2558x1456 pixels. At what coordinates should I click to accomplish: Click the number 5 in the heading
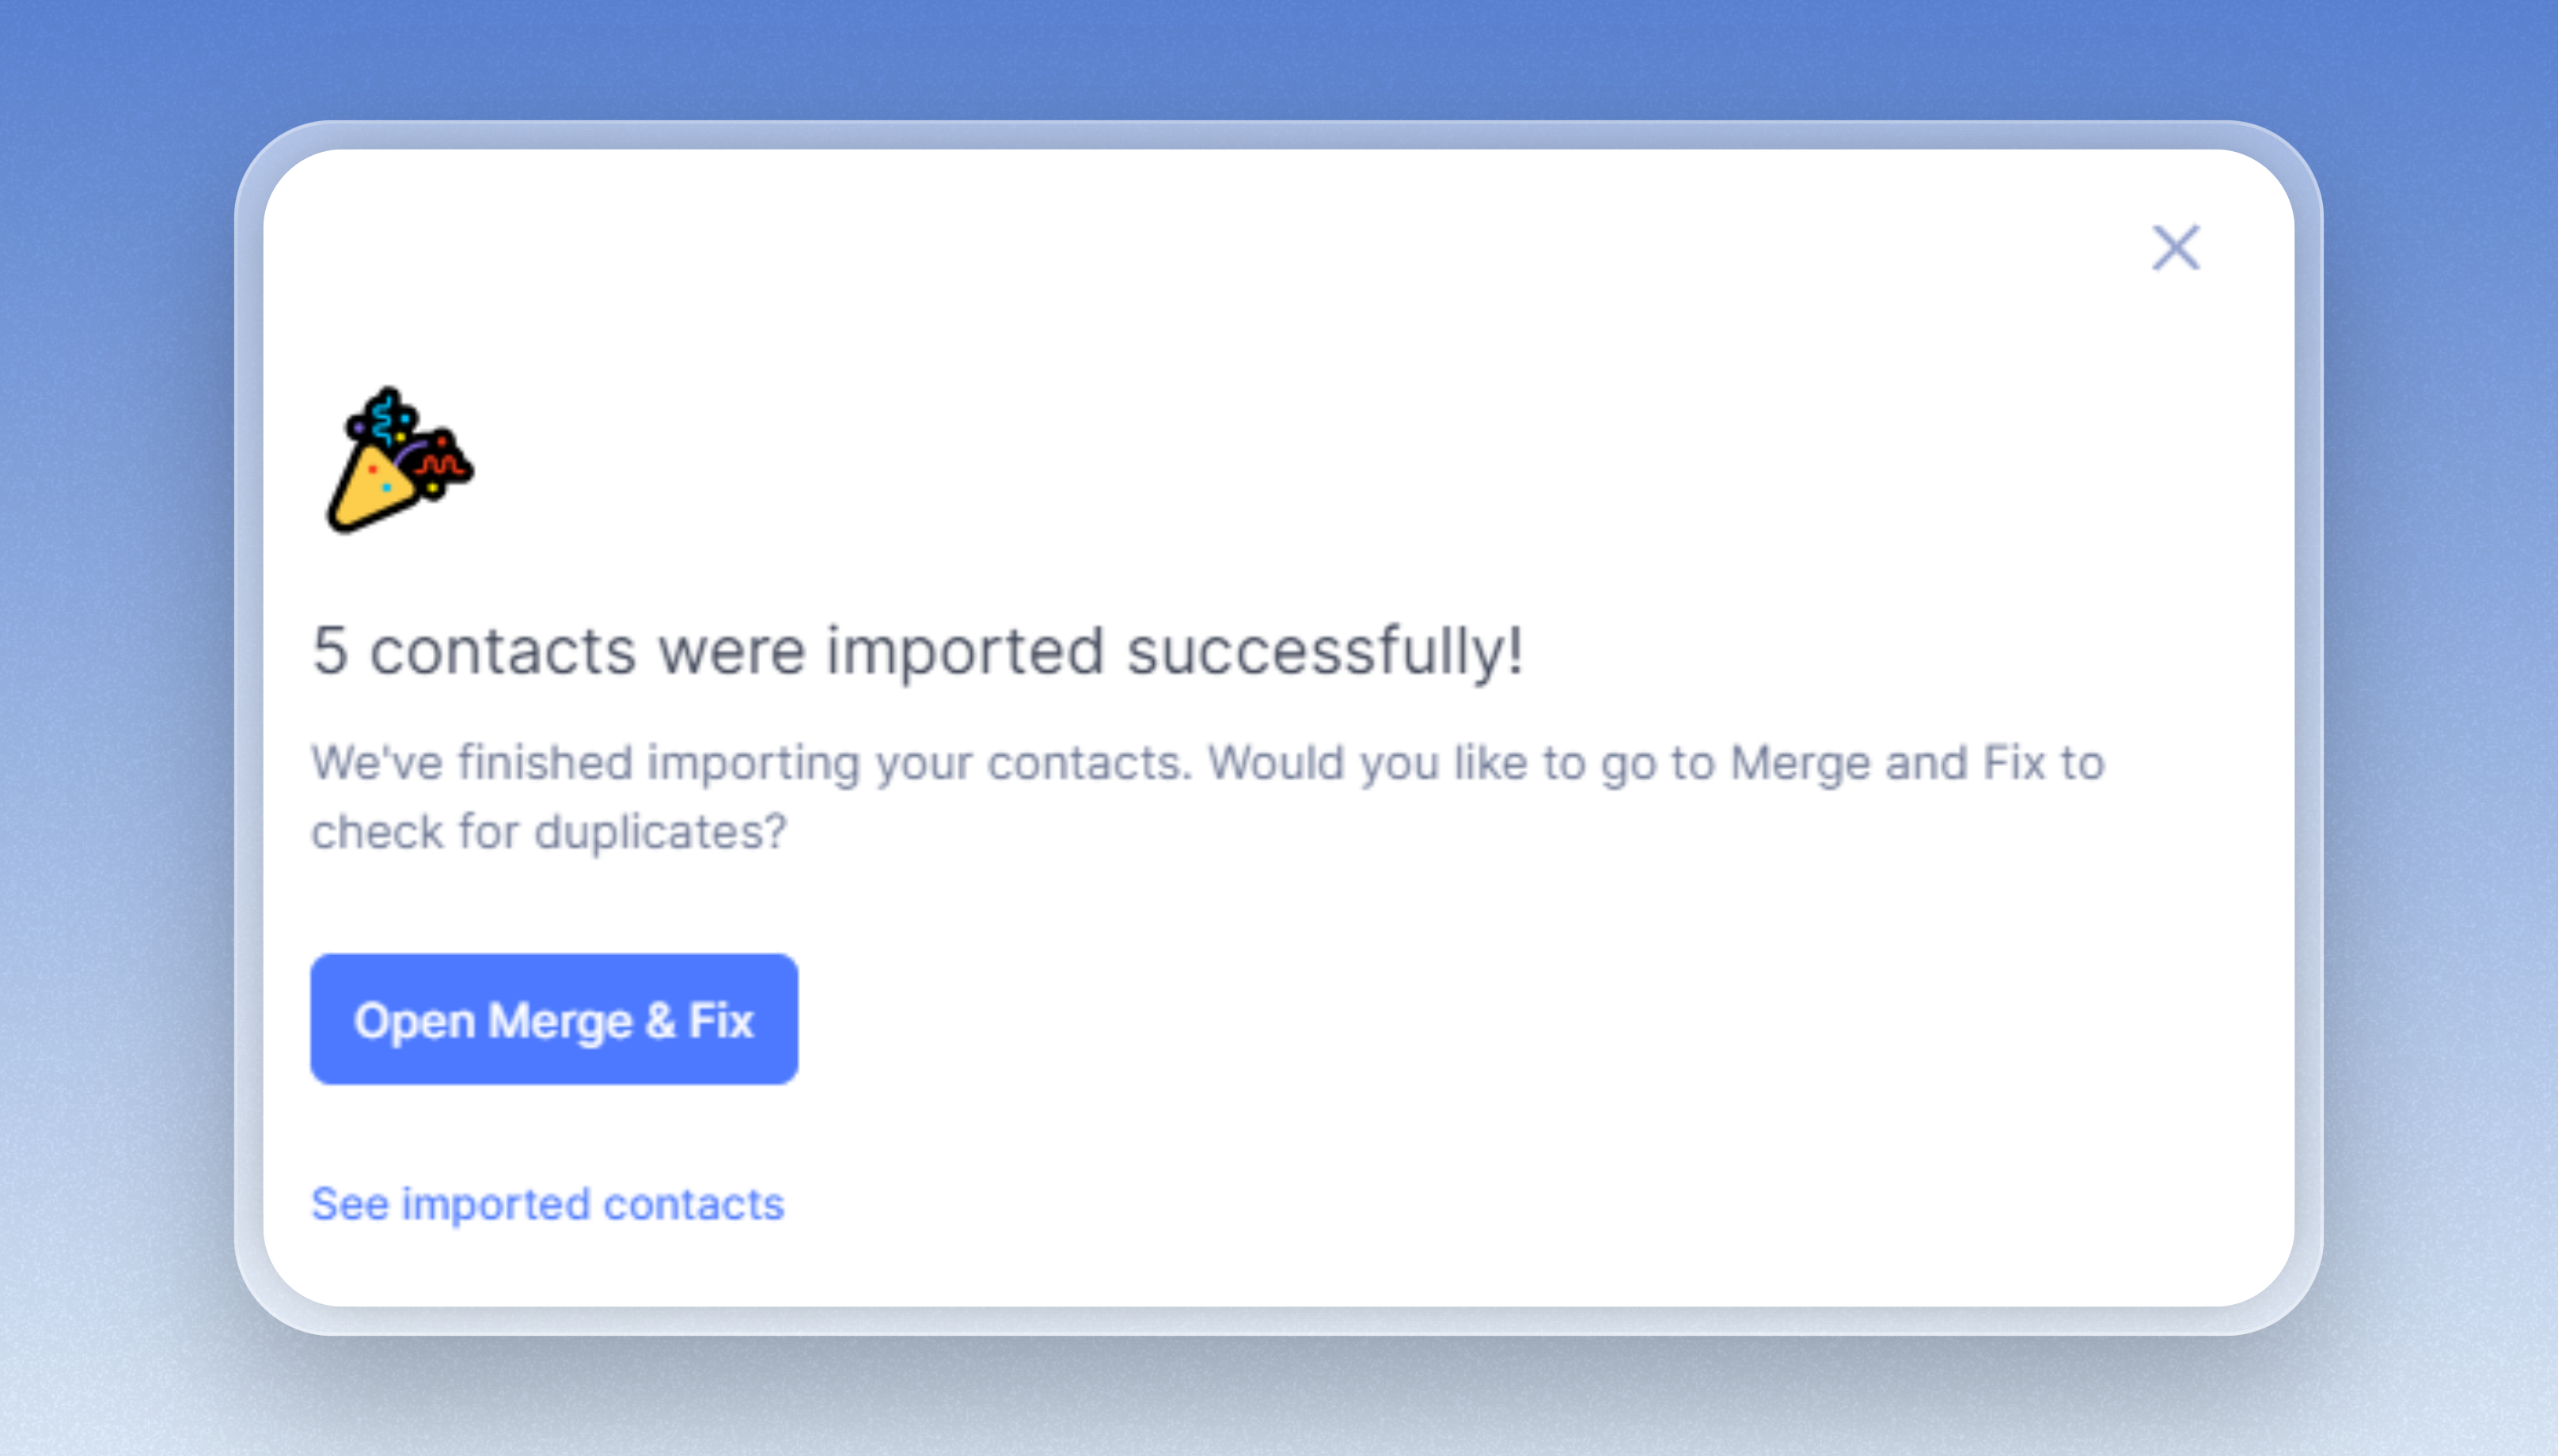tap(330, 651)
